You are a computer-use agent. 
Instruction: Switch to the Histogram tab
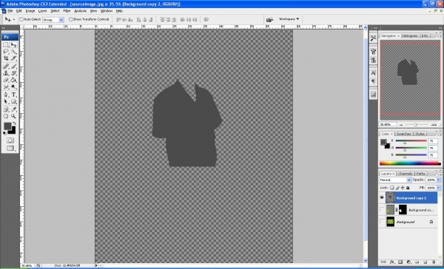pyautogui.click(x=410, y=35)
